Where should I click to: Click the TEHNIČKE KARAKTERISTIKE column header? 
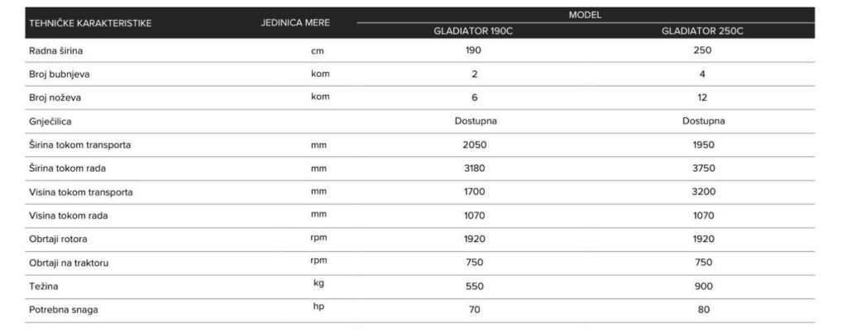pyautogui.click(x=90, y=22)
